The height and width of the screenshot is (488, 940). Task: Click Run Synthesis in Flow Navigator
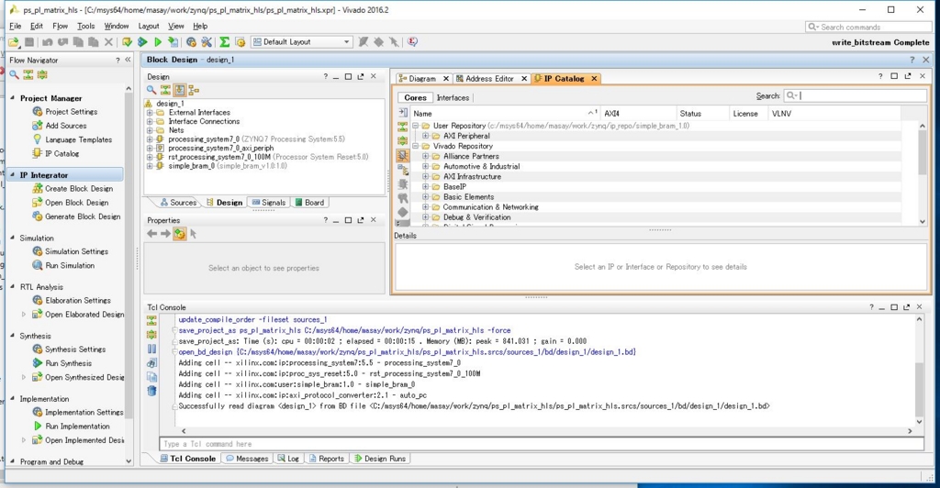68,363
